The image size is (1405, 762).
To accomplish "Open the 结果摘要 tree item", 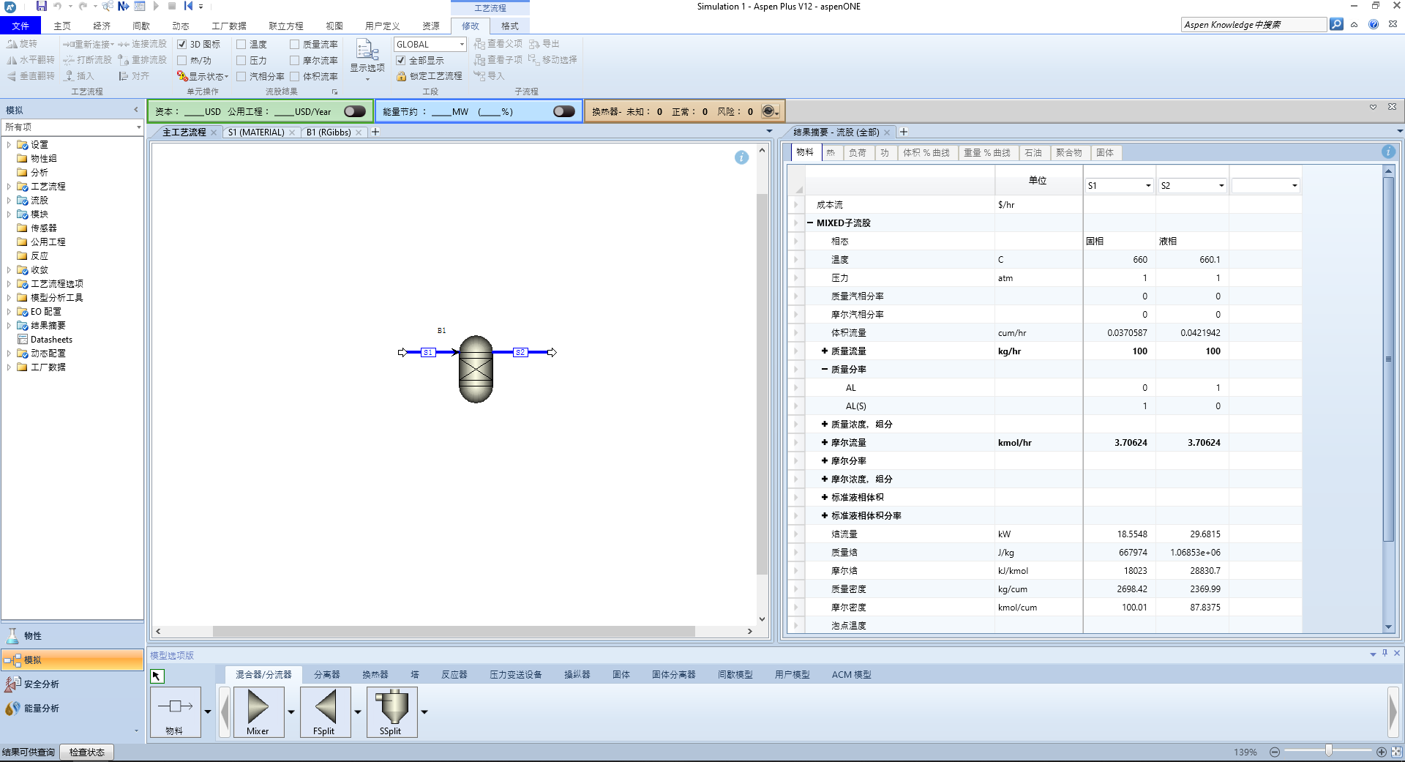I will coord(48,326).
